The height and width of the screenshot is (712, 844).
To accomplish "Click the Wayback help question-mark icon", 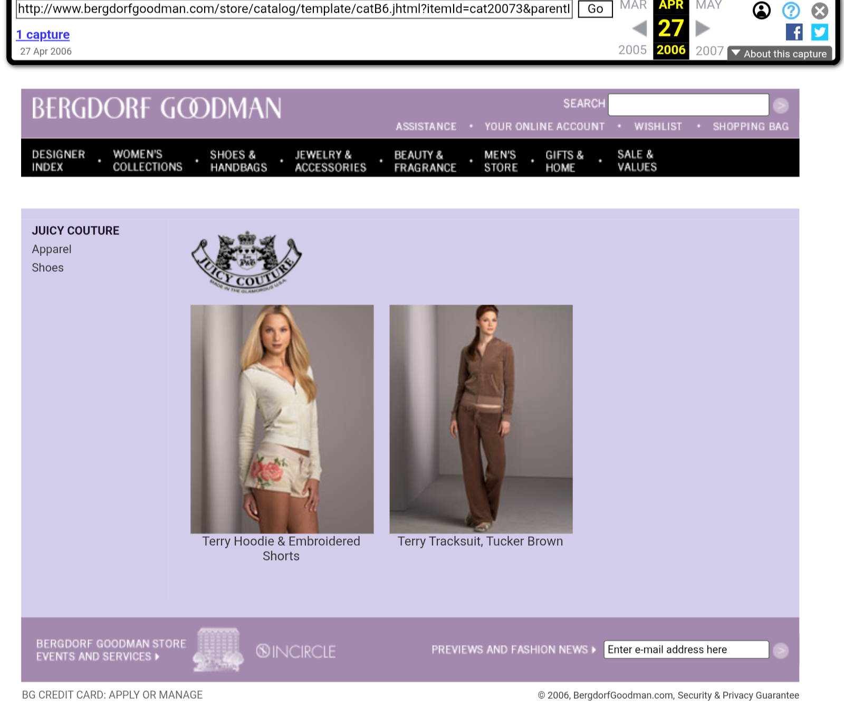I will point(791,10).
